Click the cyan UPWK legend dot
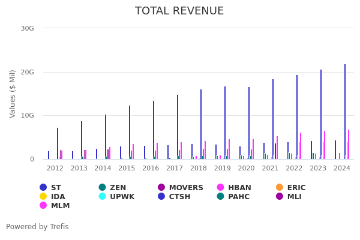This screenshot has height=240, width=360. pos(103,197)
